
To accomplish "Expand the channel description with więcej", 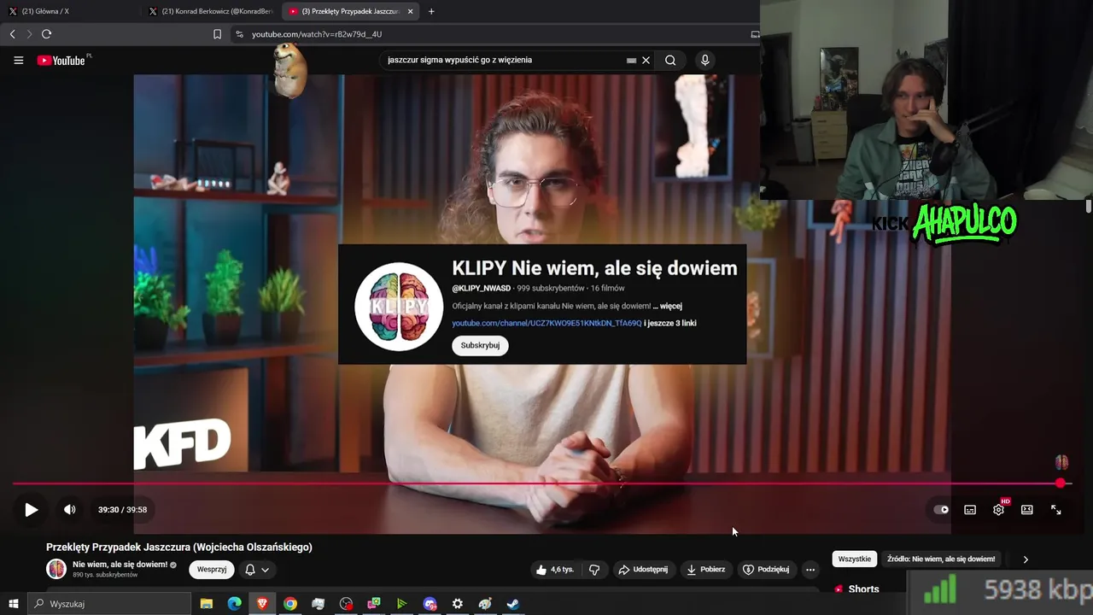I will pos(667,306).
